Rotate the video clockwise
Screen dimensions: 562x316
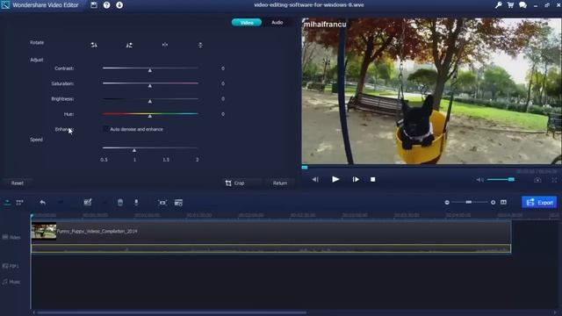(129, 45)
